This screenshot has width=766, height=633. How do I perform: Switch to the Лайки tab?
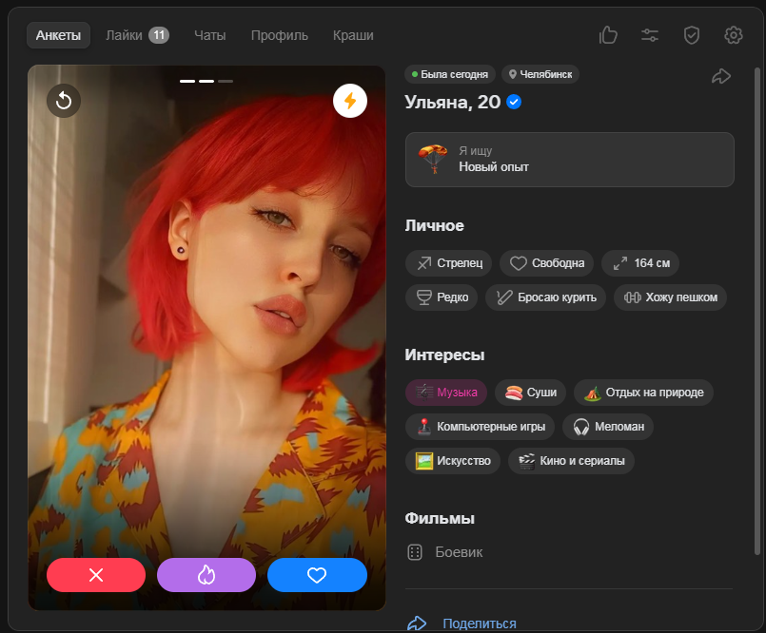coord(124,35)
